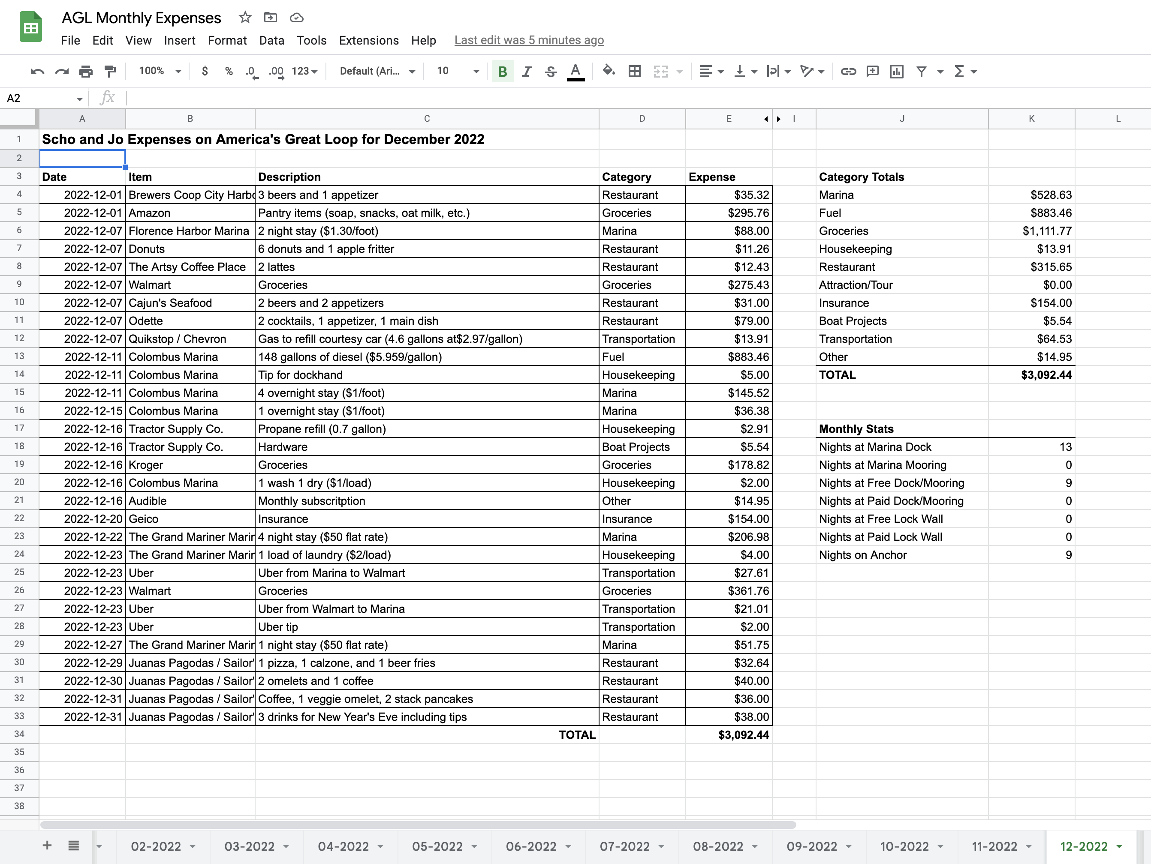Open the Extensions menu
Viewport: 1151px width, 864px height.
[368, 41]
